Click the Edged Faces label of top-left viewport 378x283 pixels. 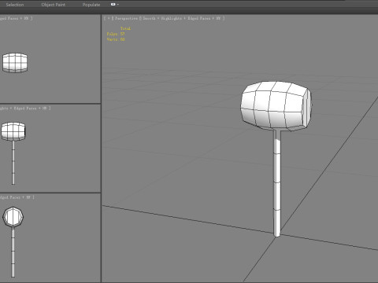16,18
